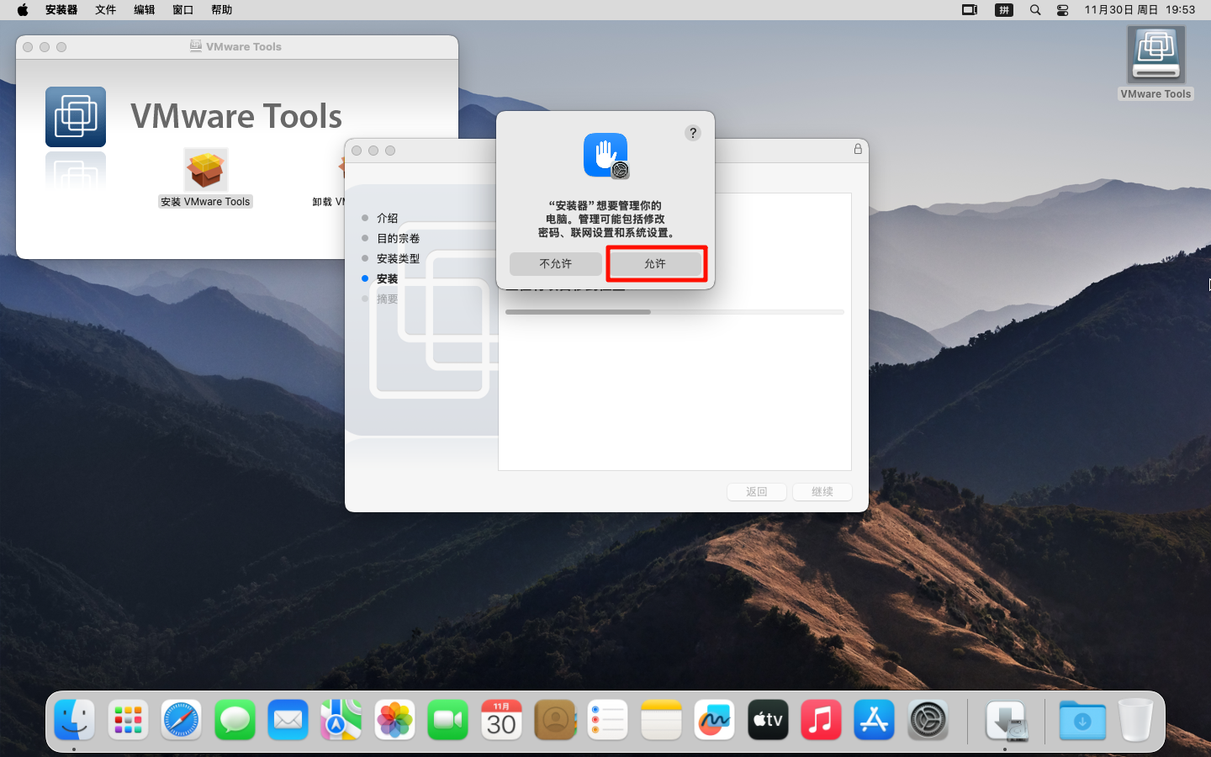This screenshot has height=757, width=1211.
Task: Click the 允许 (Allow) button
Action: coord(655,264)
